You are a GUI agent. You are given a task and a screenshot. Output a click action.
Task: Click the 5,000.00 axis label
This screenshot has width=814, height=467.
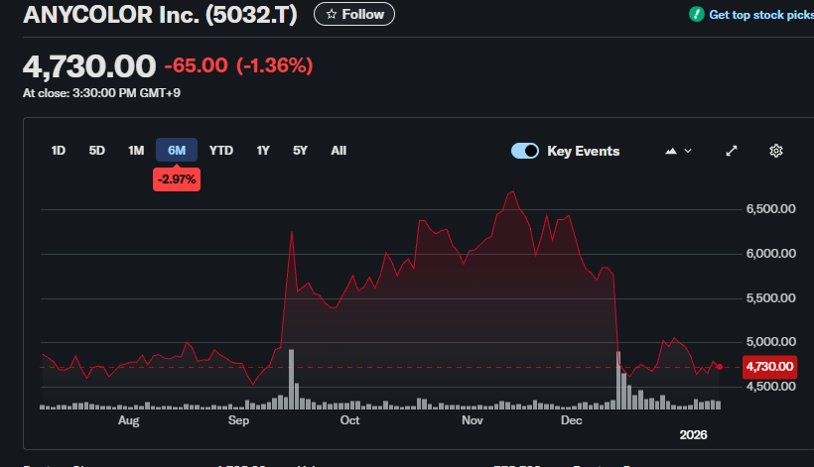771,341
